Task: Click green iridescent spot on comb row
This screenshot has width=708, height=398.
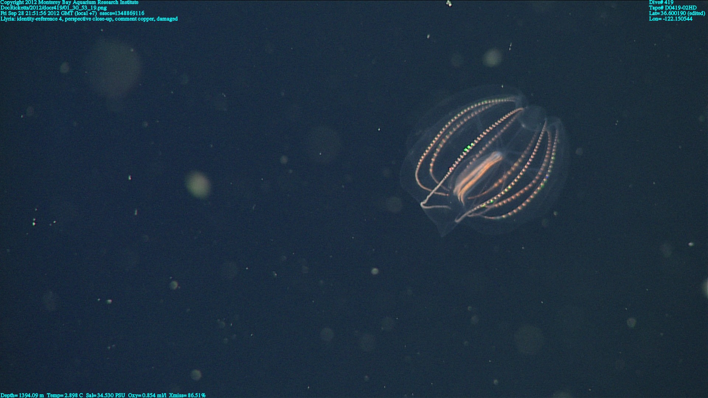Action: [468, 149]
